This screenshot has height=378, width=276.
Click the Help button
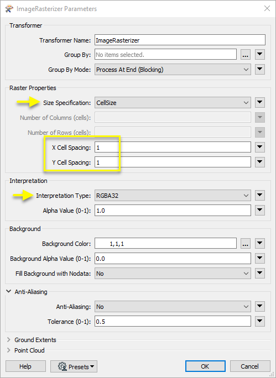pyautogui.click(x=25, y=366)
